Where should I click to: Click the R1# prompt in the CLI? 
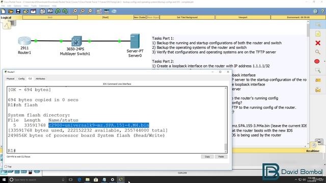point(12,150)
